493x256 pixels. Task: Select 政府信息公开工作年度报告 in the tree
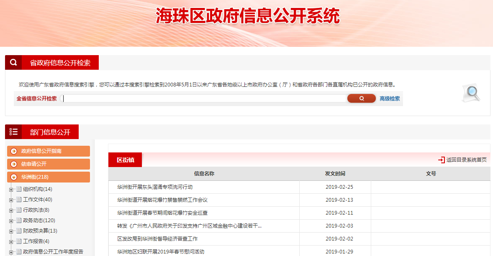click(53, 251)
